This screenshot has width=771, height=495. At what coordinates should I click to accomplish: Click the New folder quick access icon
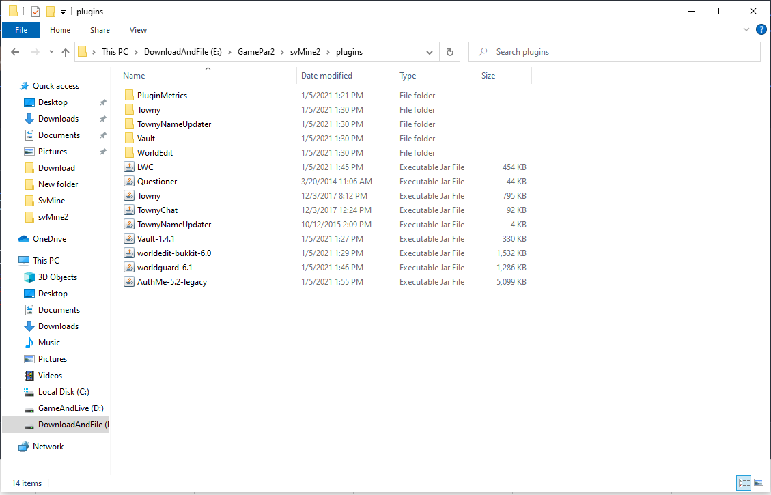tap(51, 12)
